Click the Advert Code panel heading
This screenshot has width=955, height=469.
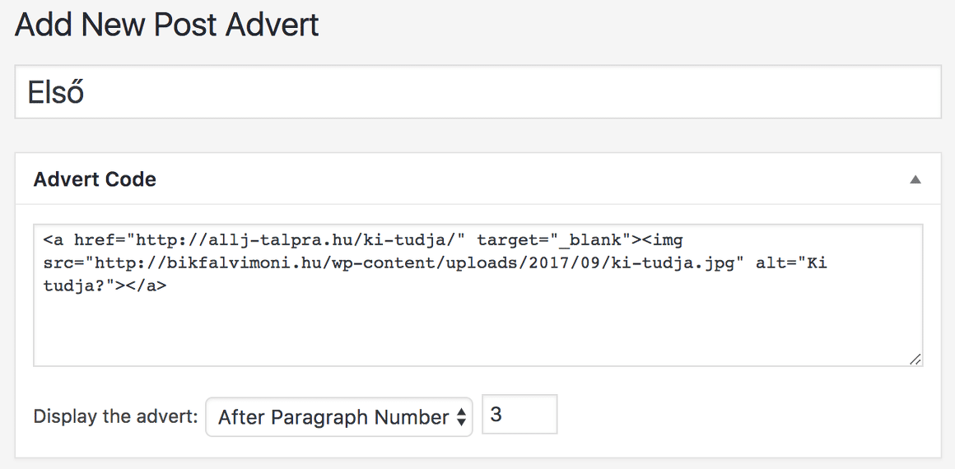95,179
